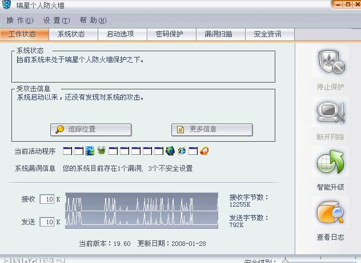This screenshot has height=263, width=361.
Task: Click the 安全级别 slider handle
Action: [x=285, y=260]
